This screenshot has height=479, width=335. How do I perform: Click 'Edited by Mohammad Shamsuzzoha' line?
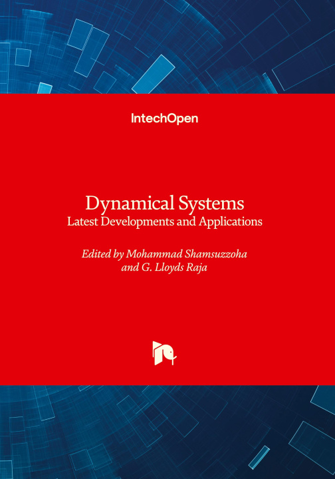(x=164, y=254)
